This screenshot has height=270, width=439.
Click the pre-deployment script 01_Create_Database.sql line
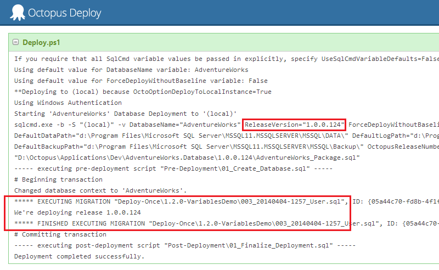click(170, 168)
